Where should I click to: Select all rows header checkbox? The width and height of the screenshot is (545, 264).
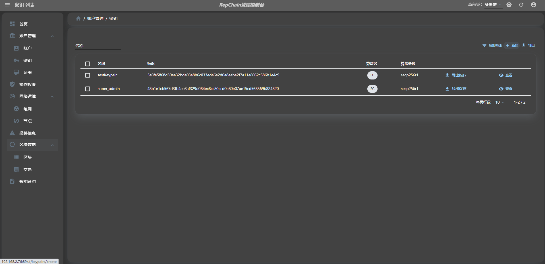point(88,64)
